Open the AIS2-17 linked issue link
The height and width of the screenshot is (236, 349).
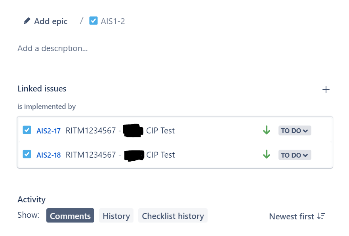(48, 130)
